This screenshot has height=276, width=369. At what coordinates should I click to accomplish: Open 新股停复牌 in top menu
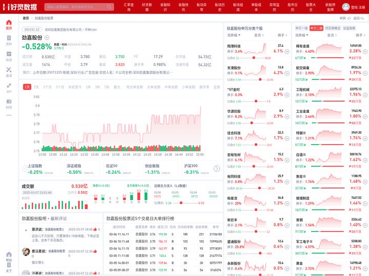[x=330, y=7]
